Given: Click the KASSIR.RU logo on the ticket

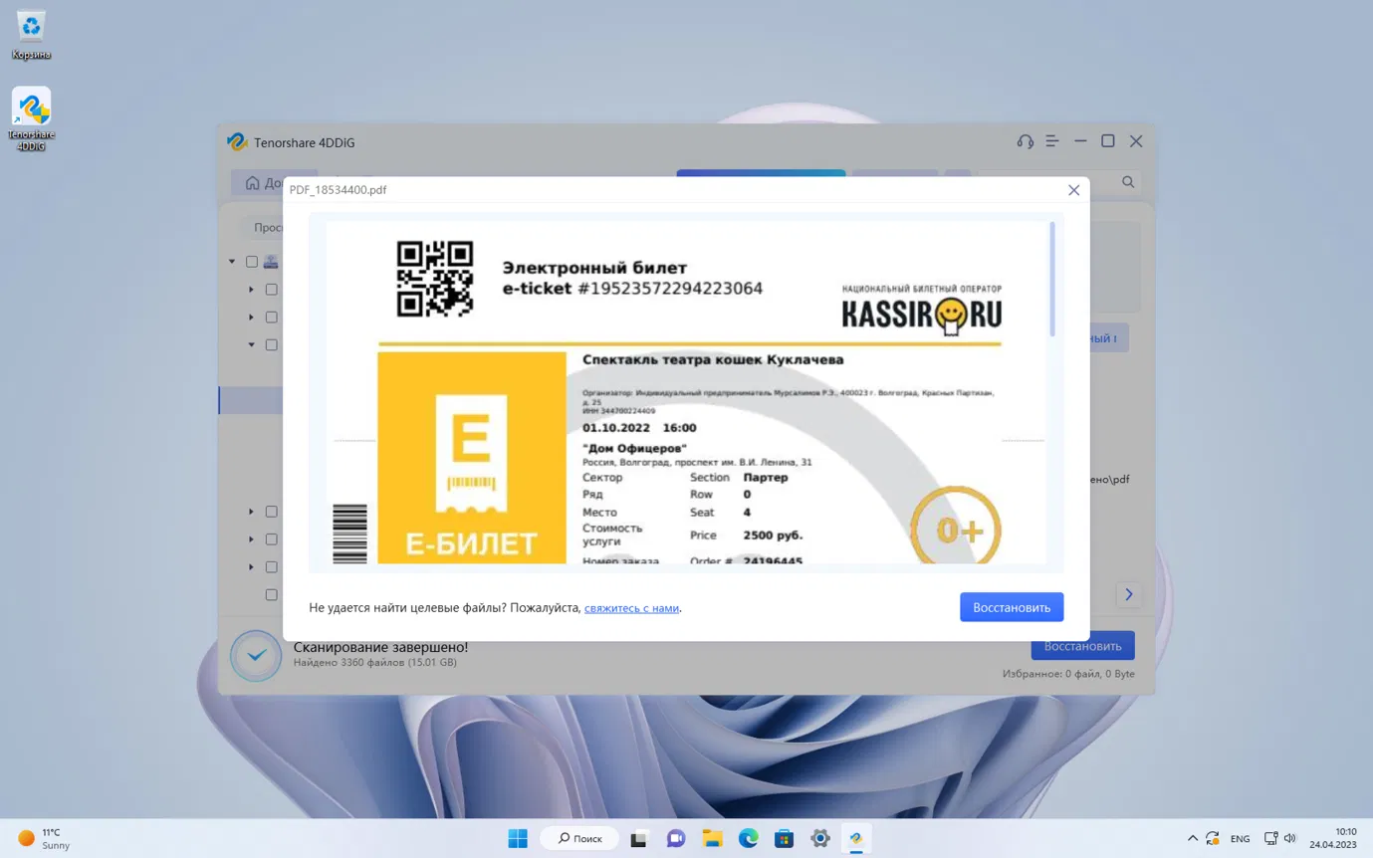Looking at the screenshot, I should [922, 310].
